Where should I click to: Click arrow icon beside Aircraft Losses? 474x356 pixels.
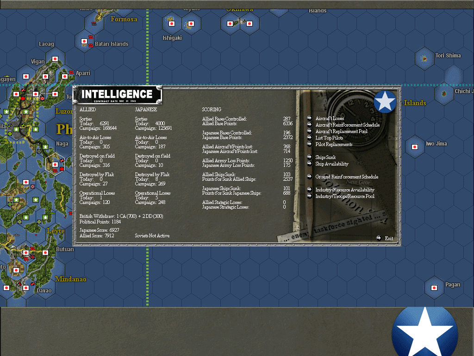(x=309, y=118)
